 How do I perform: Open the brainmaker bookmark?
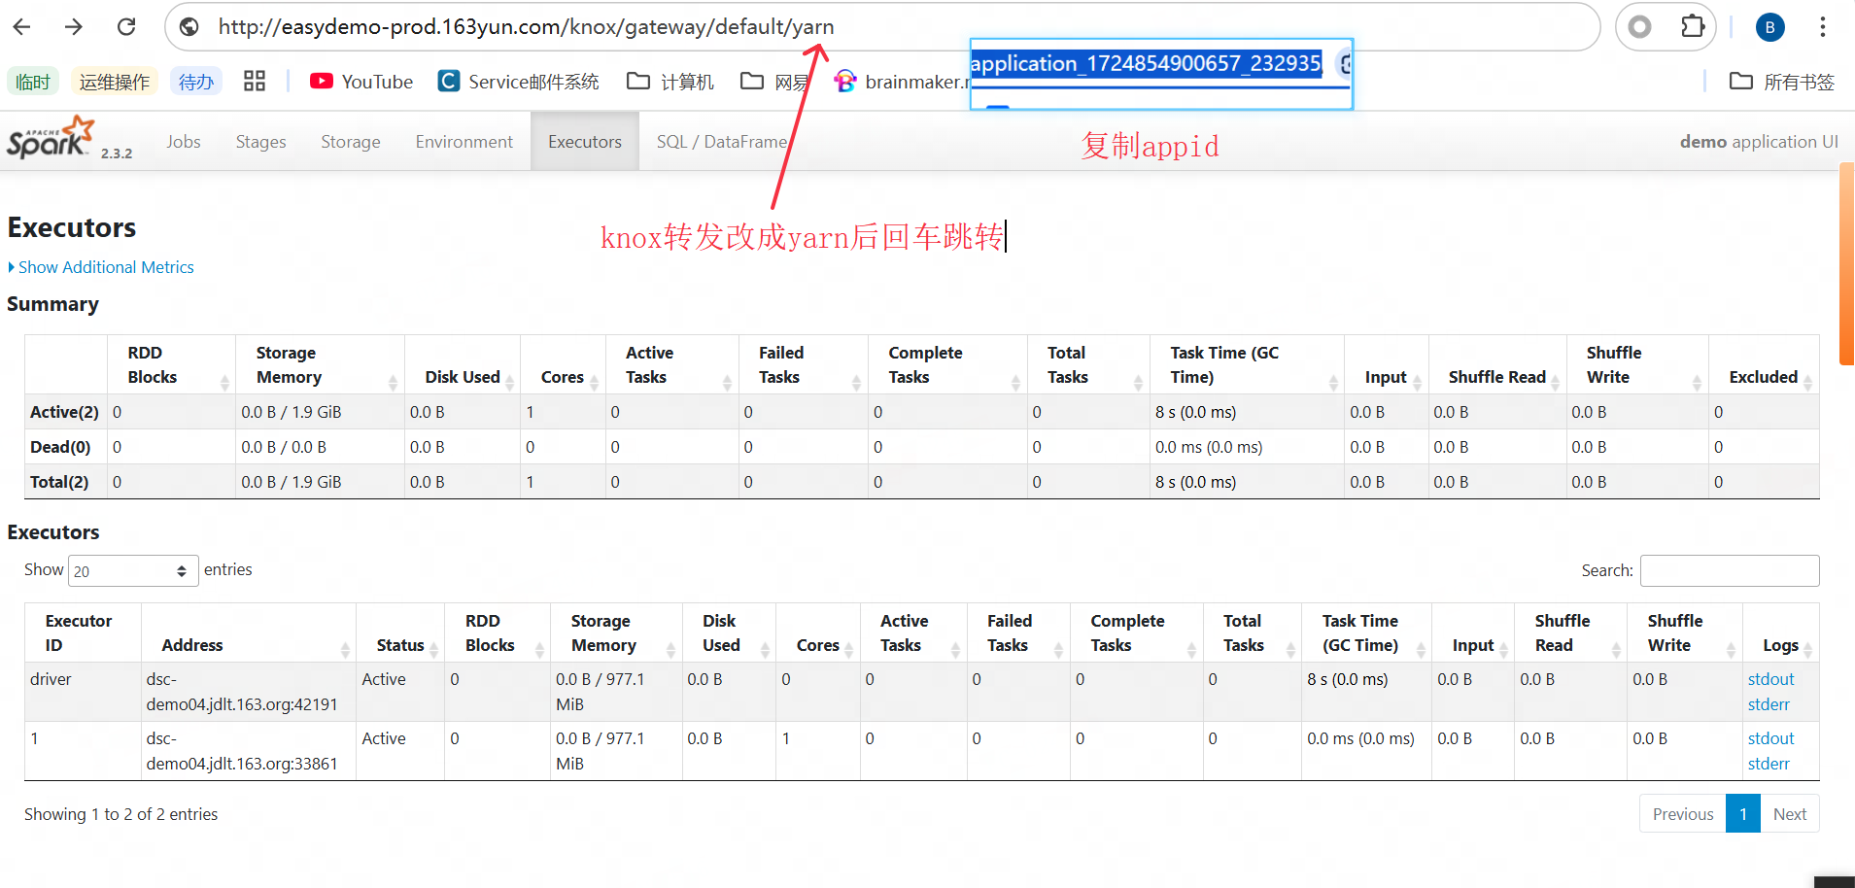tap(899, 82)
